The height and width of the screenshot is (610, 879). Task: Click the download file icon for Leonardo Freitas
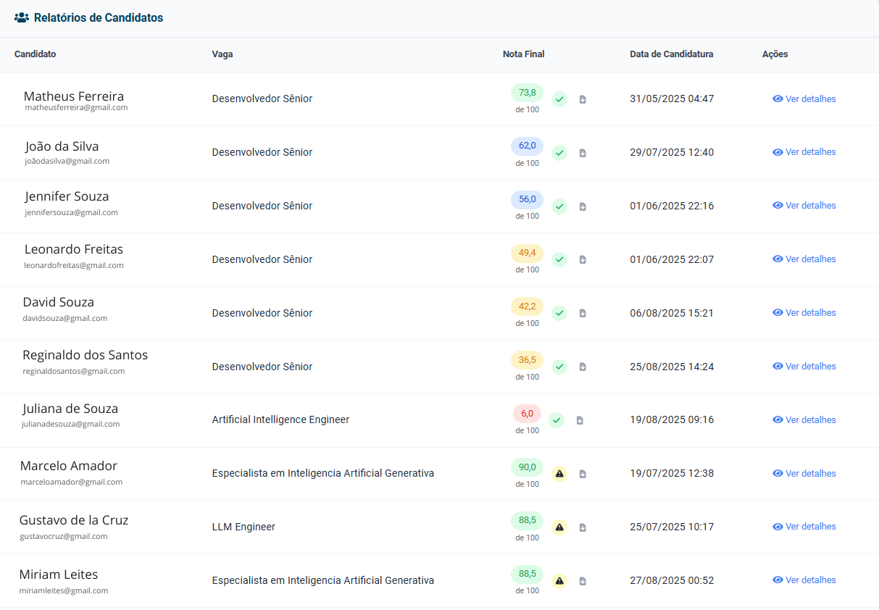tap(583, 259)
